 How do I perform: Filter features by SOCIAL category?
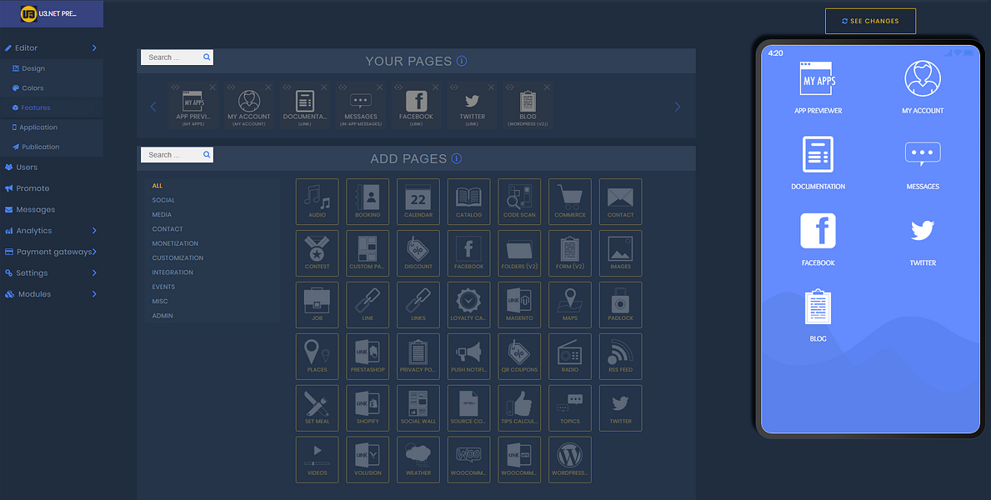pyautogui.click(x=163, y=200)
